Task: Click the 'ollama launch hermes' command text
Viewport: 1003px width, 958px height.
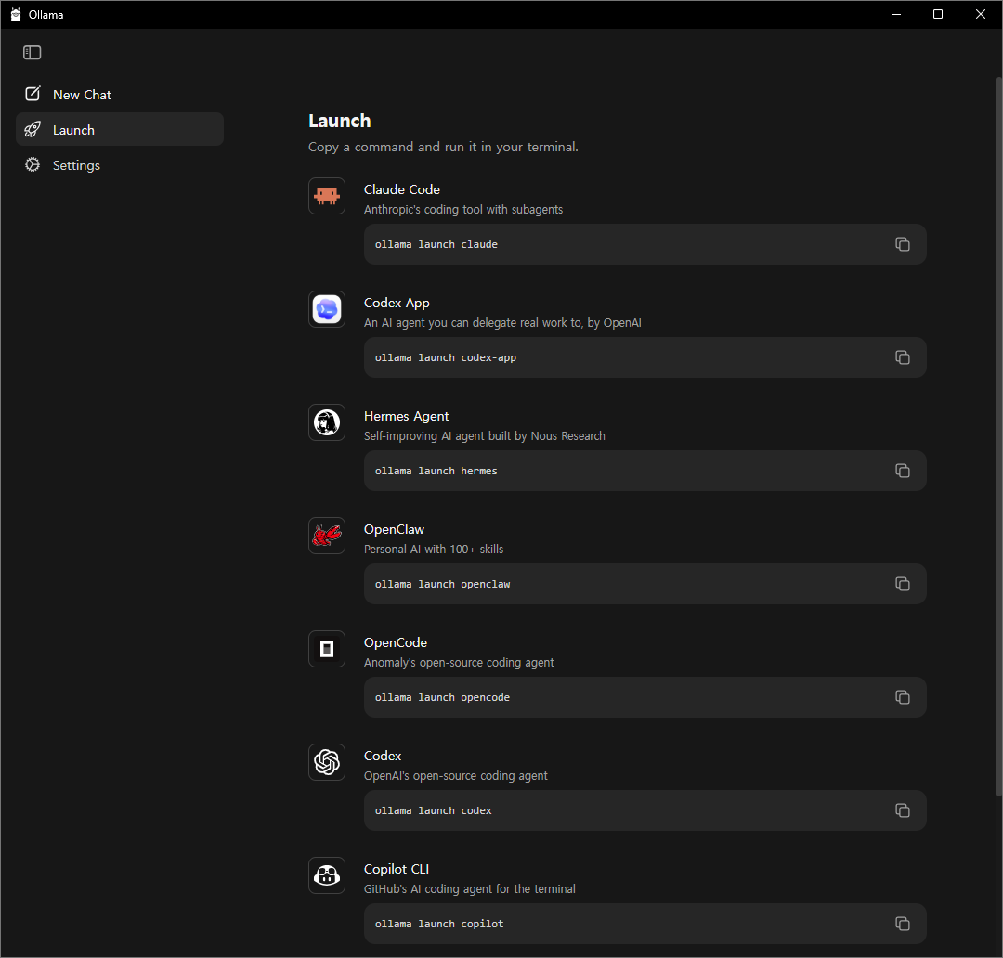Action: coord(436,471)
